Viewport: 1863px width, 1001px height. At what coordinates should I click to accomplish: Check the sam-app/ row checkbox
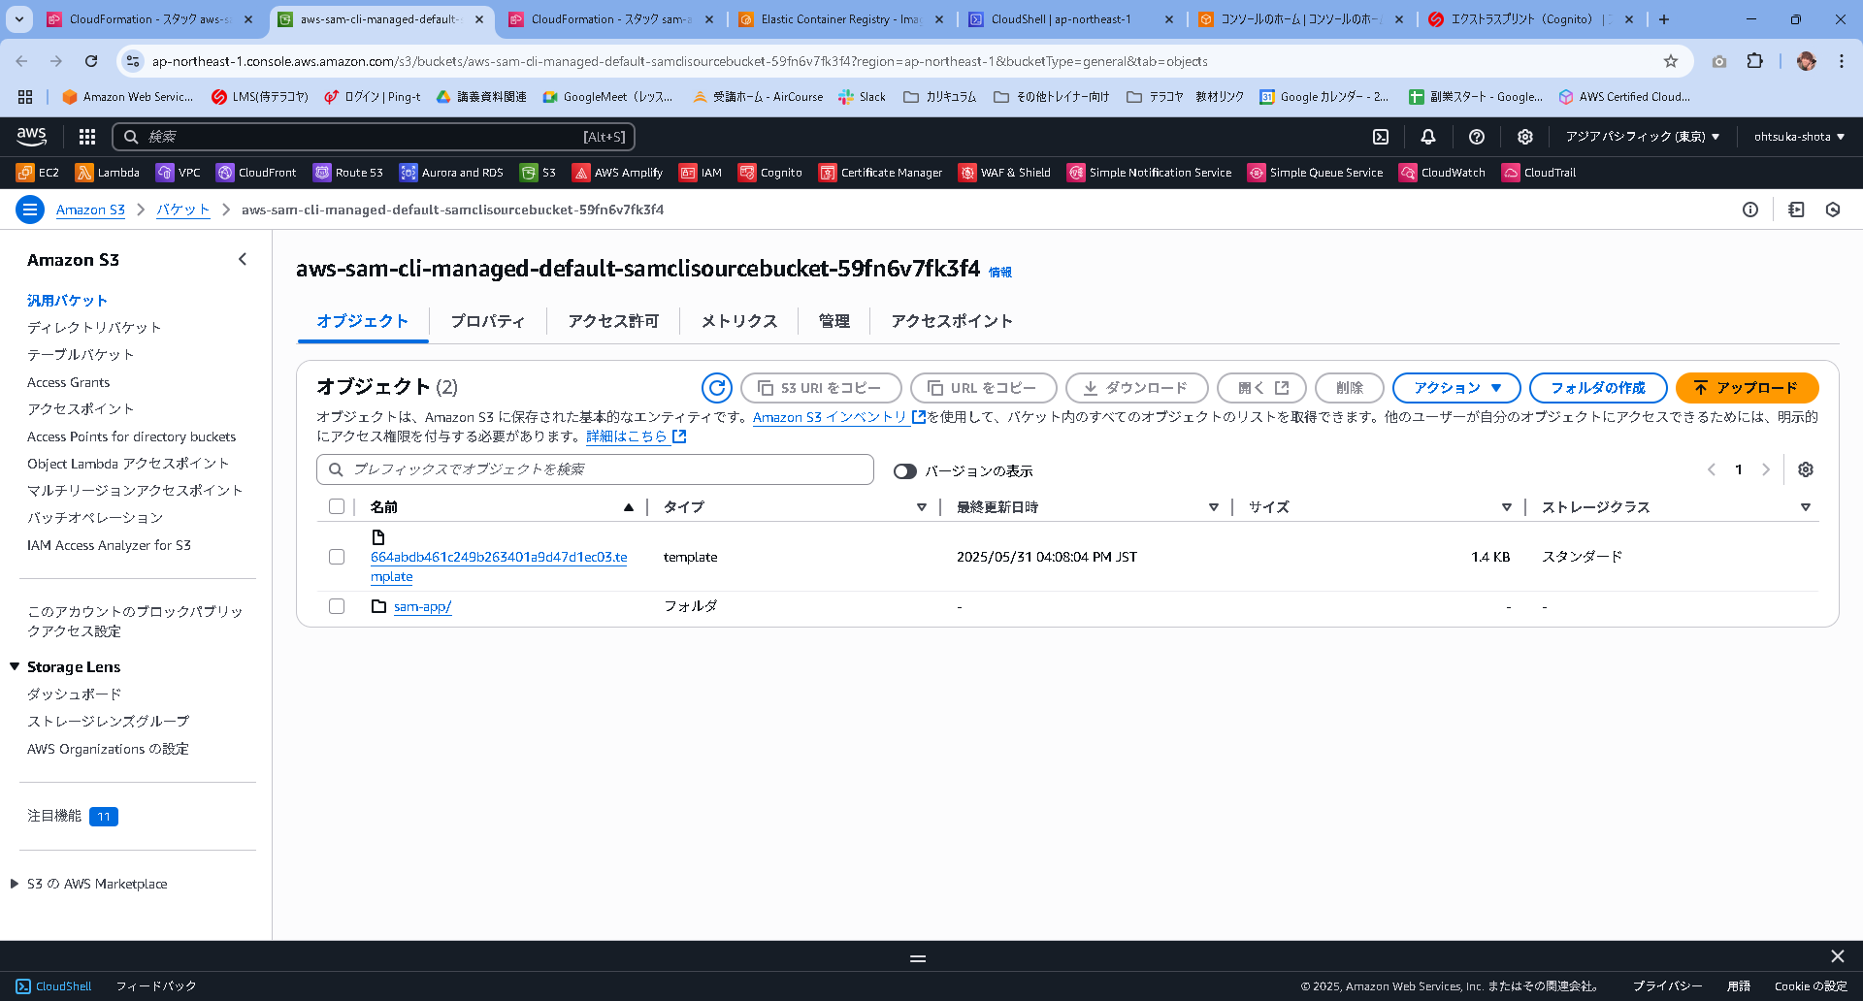click(x=337, y=605)
